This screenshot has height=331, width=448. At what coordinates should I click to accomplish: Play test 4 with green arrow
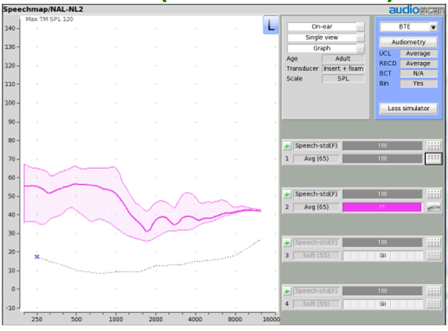(x=287, y=291)
